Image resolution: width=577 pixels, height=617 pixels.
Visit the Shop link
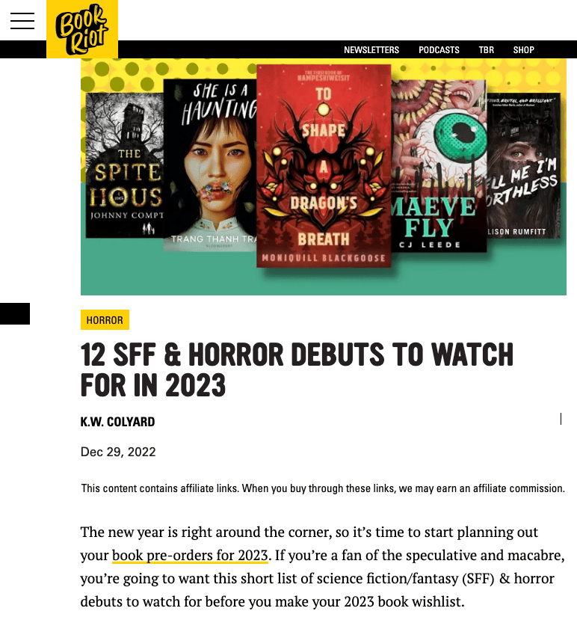(523, 50)
